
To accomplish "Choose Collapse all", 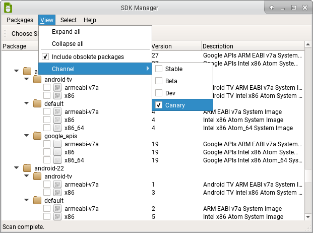I will [95, 43].
